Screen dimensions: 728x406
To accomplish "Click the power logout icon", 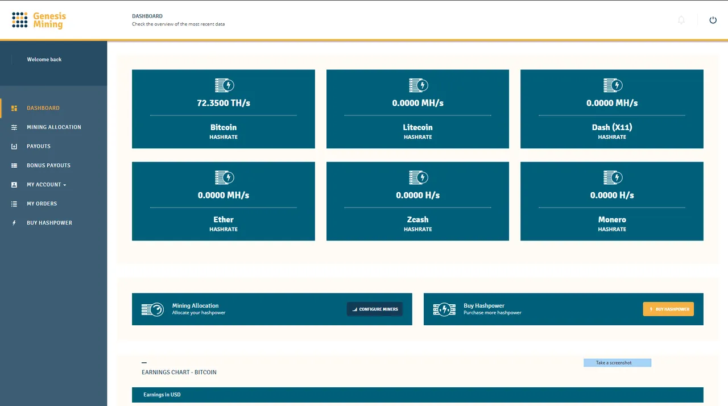I will (713, 20).
